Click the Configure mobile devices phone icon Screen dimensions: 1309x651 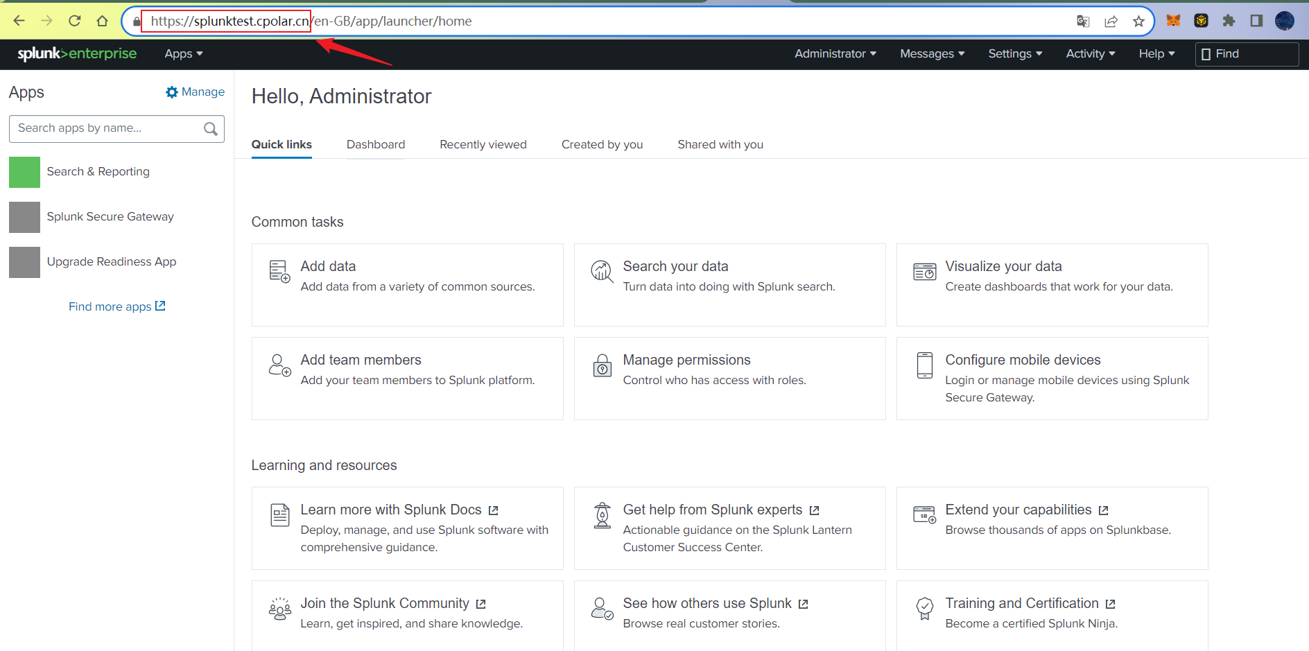pos(924,365)
